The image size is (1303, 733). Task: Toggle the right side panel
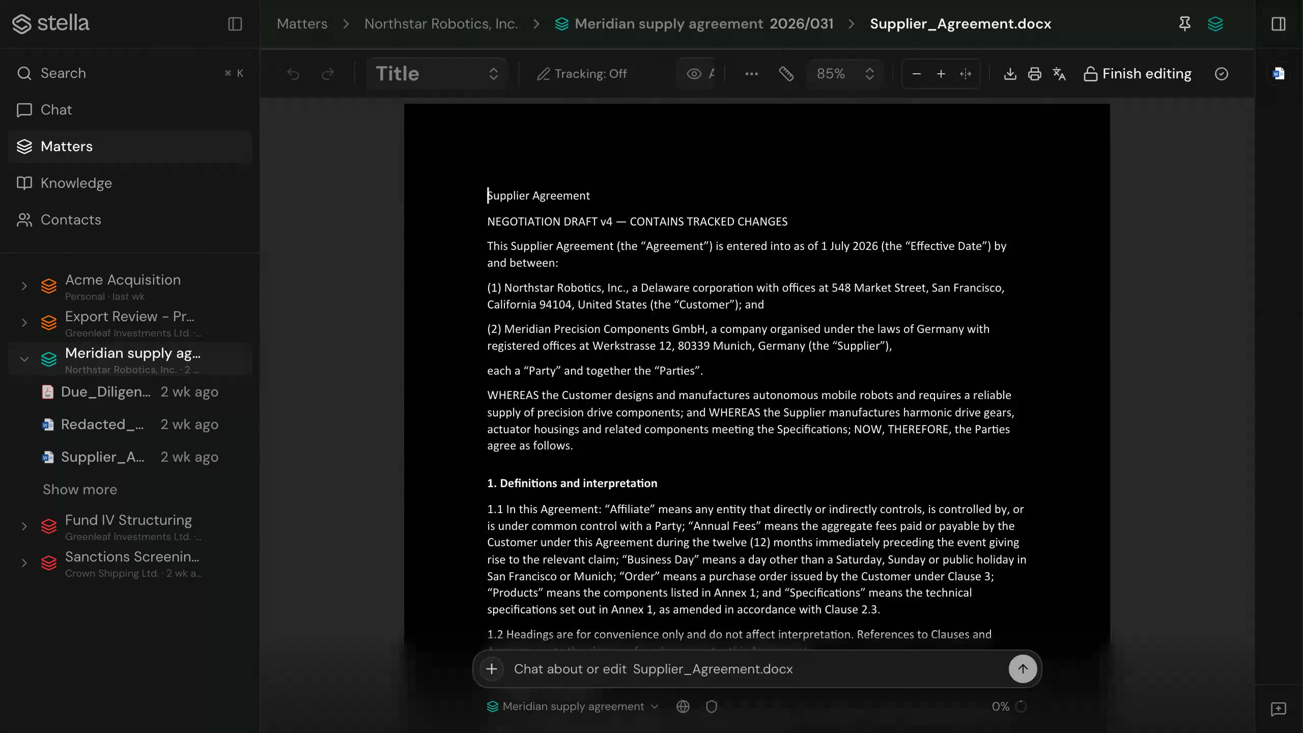pyautogui.click(x=1278, y=24)
